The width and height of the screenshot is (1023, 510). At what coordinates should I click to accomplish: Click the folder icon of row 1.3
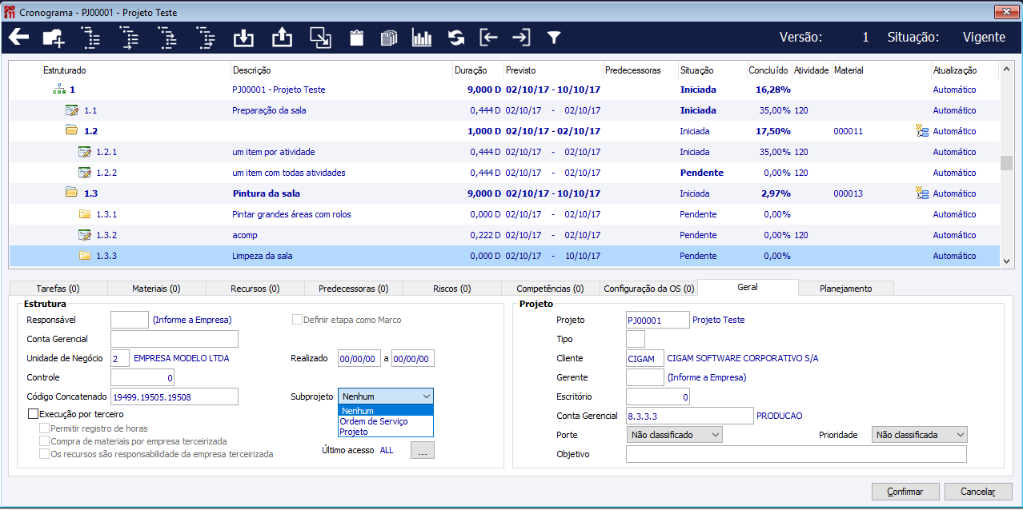coord(71,193)
